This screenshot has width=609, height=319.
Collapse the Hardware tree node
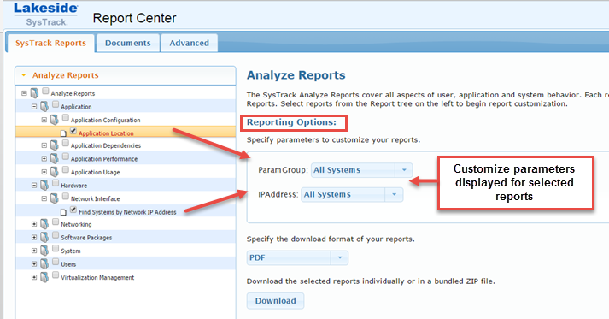click(34, 186)
